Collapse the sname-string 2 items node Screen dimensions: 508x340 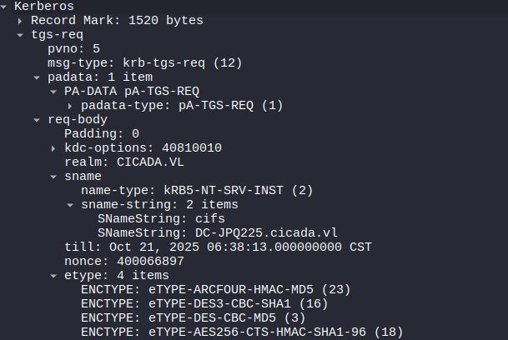[70, 205]
